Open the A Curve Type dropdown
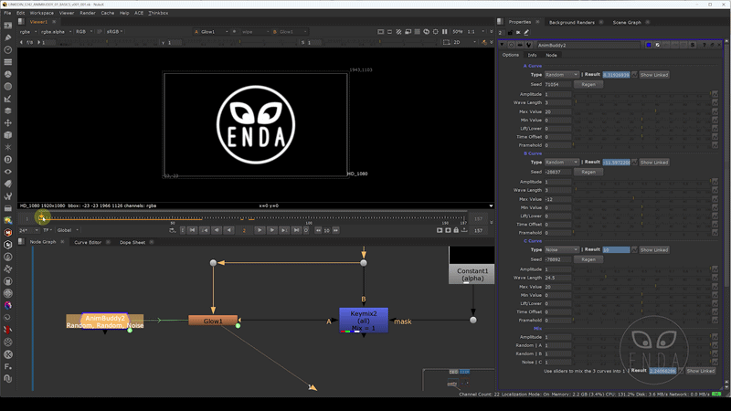This screenshot has height=411, width=731. coord(561,75)
